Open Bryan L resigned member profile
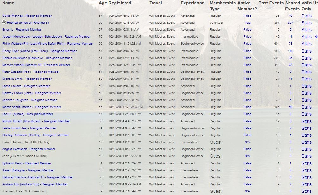Viewport: 318px width, 195px height. (x=22, y=30)
